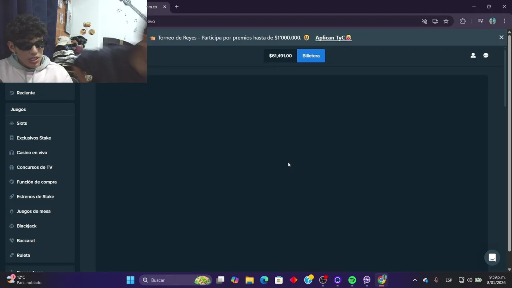This screenshot has height=288, width=512.
Task: Show hidden system tray icons
Action: [x=415, y=280]
